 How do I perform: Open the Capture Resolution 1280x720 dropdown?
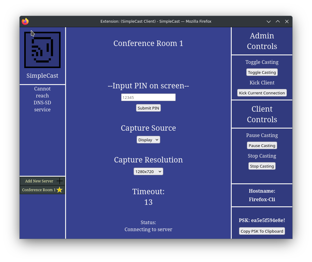(148, 172)
